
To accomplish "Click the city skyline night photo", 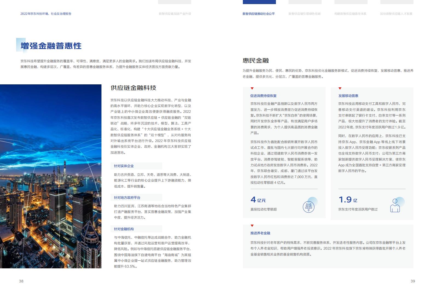I will (51, 176).
